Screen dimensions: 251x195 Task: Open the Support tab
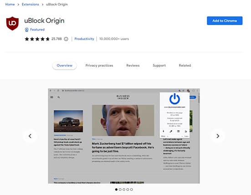(x=159, y=65)
